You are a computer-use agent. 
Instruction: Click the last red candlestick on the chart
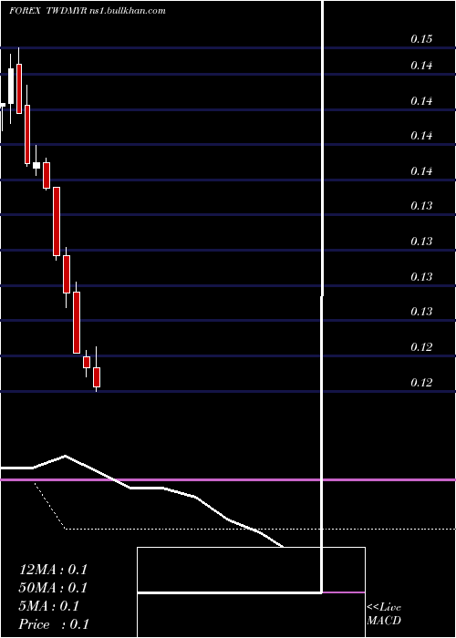(97, 377)
